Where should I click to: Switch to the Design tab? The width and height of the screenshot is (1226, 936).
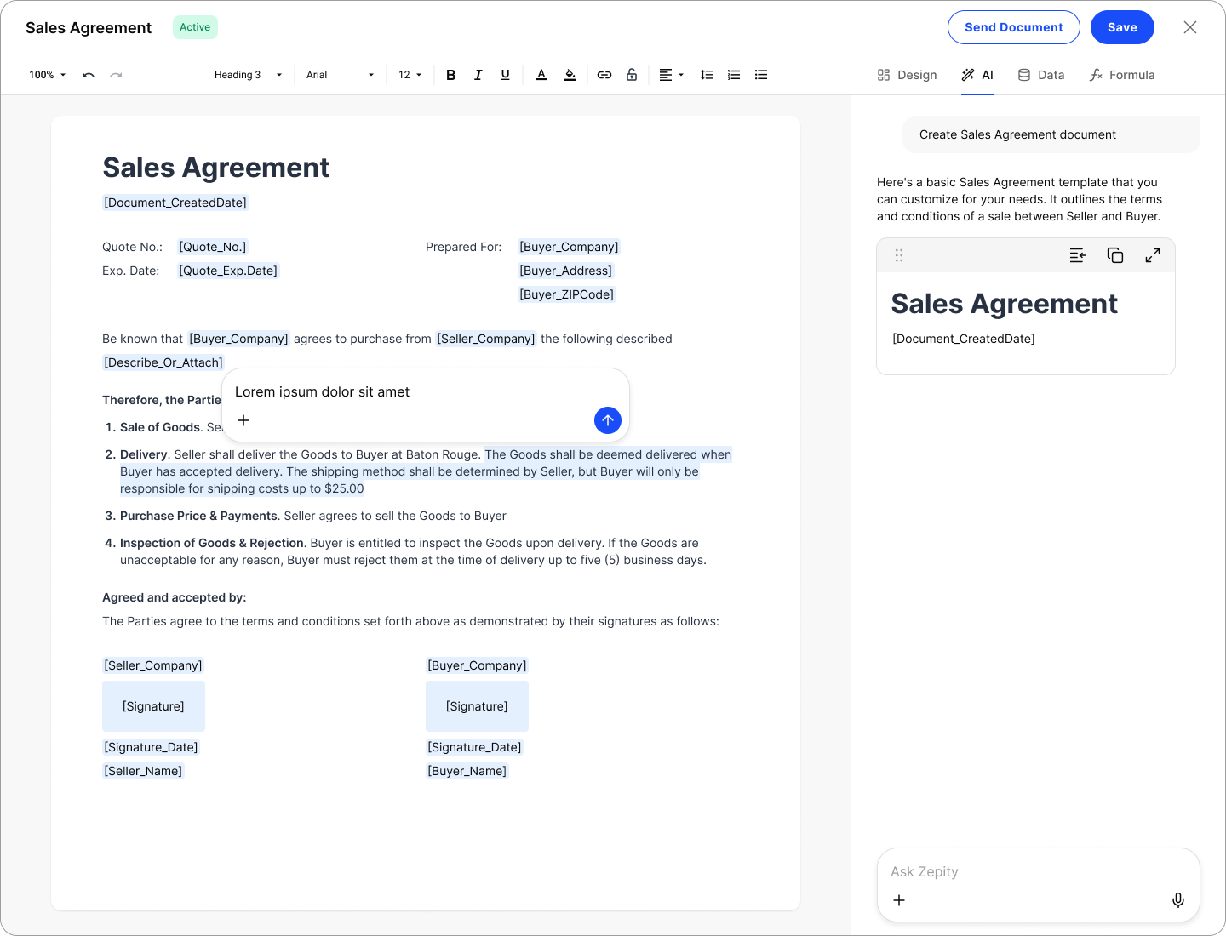tap(908, 75)
